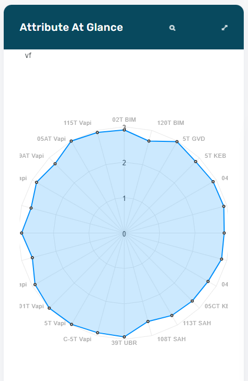Expand the Attribute At Glance panel
This screenshot has height=381, width=248.
click(225, 28)
